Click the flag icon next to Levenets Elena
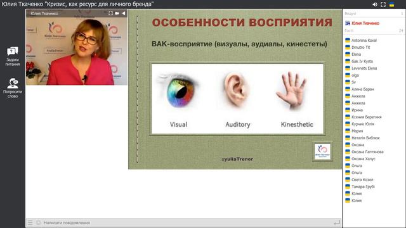Screen dimensions: 406x228 pyautogui.click(x=348, y=68)
